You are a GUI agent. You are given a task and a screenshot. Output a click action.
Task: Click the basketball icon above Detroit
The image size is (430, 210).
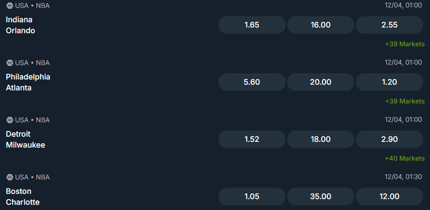pos(10,120)
